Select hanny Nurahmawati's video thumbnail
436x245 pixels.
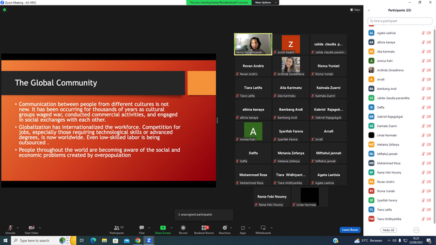coord(253,44)
